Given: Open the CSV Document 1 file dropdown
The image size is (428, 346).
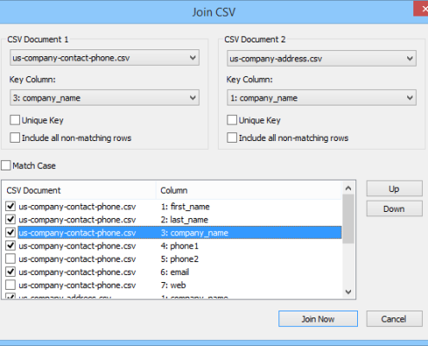Looking at the screenshot, I should tap(105, 58).
